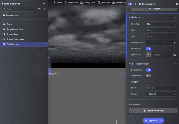Viewport: 179px width, 124px height.
Task: Collapse the Scene Explorer panel
Action: [44, 4]
